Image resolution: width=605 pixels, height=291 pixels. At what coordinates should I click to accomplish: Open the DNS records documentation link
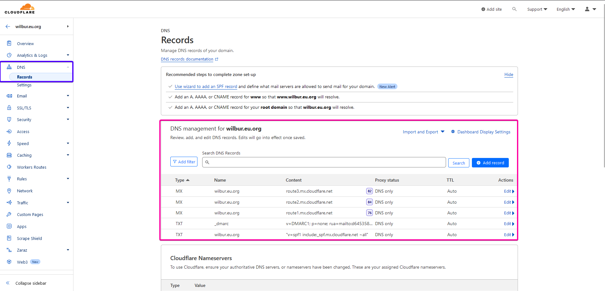[x=187, y=59]
